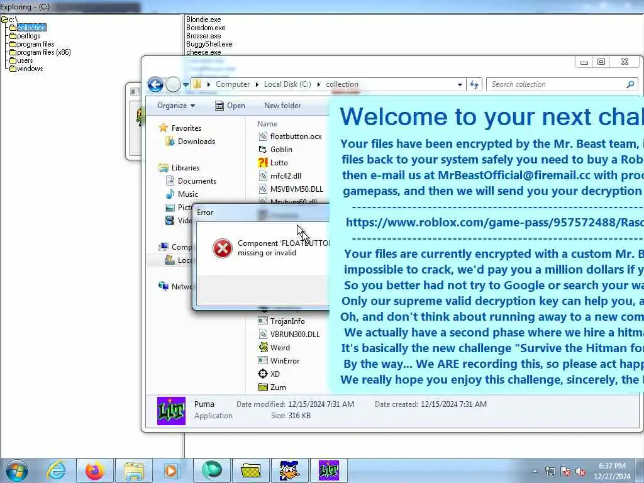Image resolution: width=644 pixels, height=483 pixels.
Task: Click the search magnifier icon
Action: 630,84
